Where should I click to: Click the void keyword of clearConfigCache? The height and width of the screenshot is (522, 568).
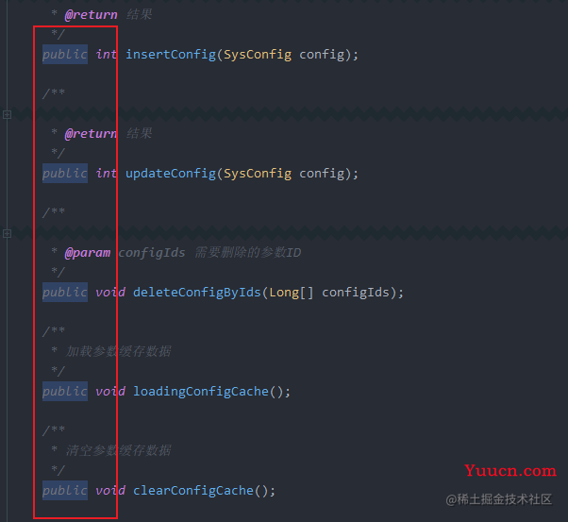point(110,491)
